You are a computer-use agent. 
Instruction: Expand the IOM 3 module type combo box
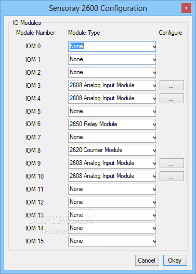coord(112,85)
